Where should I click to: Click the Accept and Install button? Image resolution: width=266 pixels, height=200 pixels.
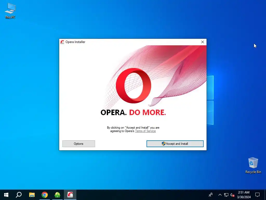pyautogui.click(x=175, y=144)
